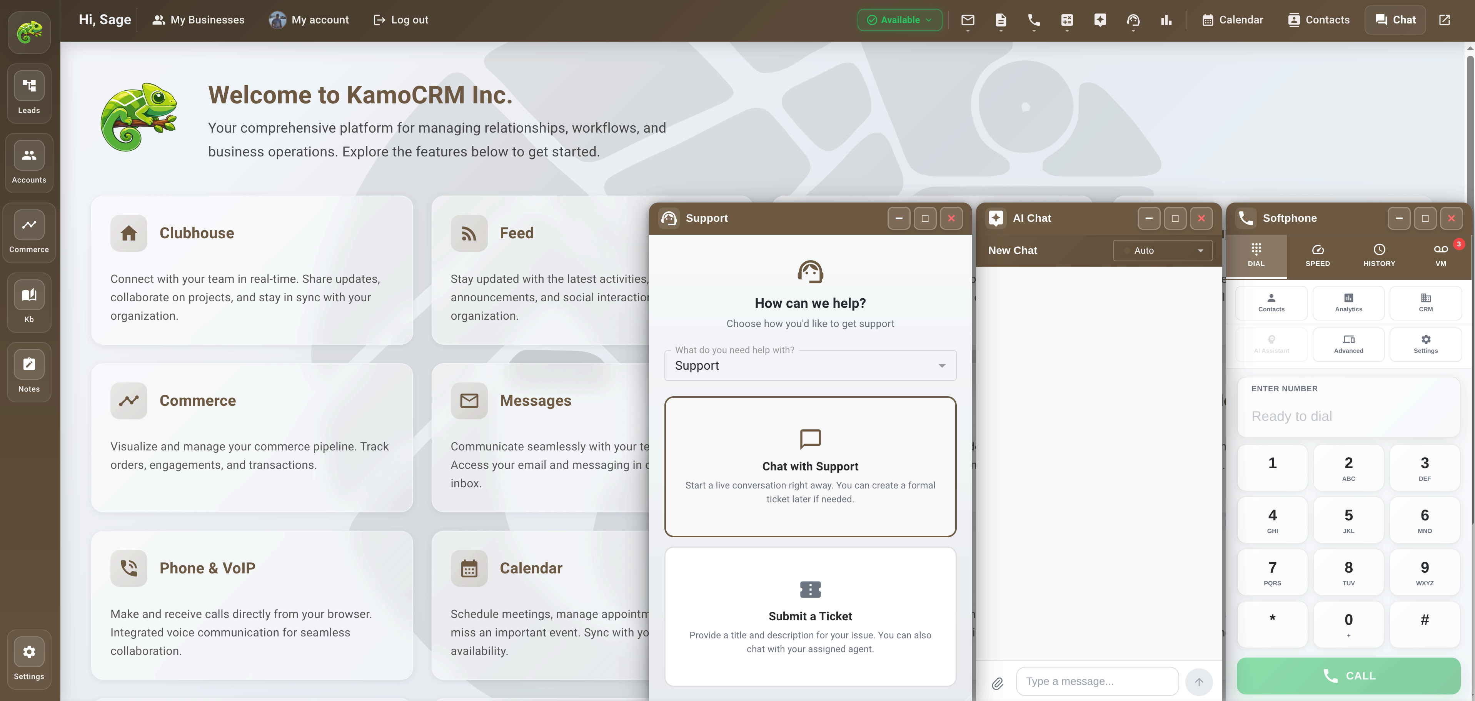Dial the star key on keypad
Image resolution: width=1475 pixels, height=701 pixels.
pyautogui.click(x=1272, y=625)
